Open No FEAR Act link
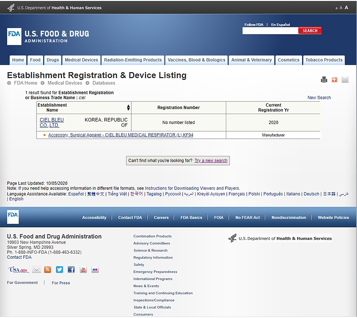The height and width of the screenshot is (318, 357). tap(248, 217)
